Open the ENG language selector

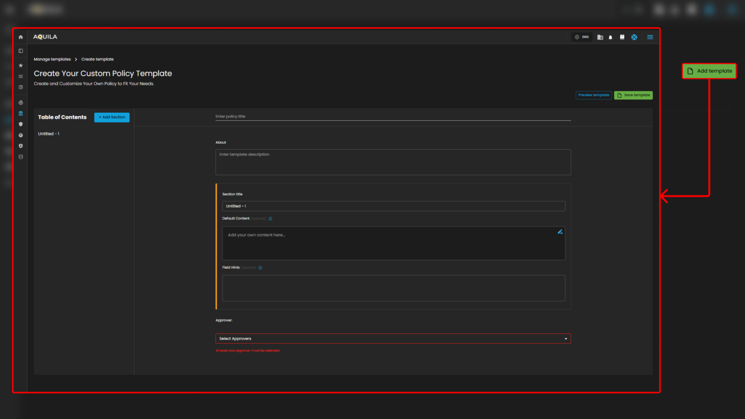click(582, 37)
